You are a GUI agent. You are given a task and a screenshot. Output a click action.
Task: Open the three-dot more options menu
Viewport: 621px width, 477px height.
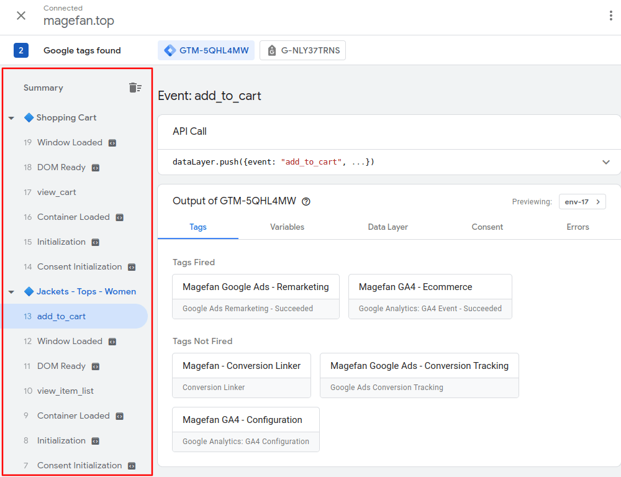pyautogui.click(x=610, y=16)
